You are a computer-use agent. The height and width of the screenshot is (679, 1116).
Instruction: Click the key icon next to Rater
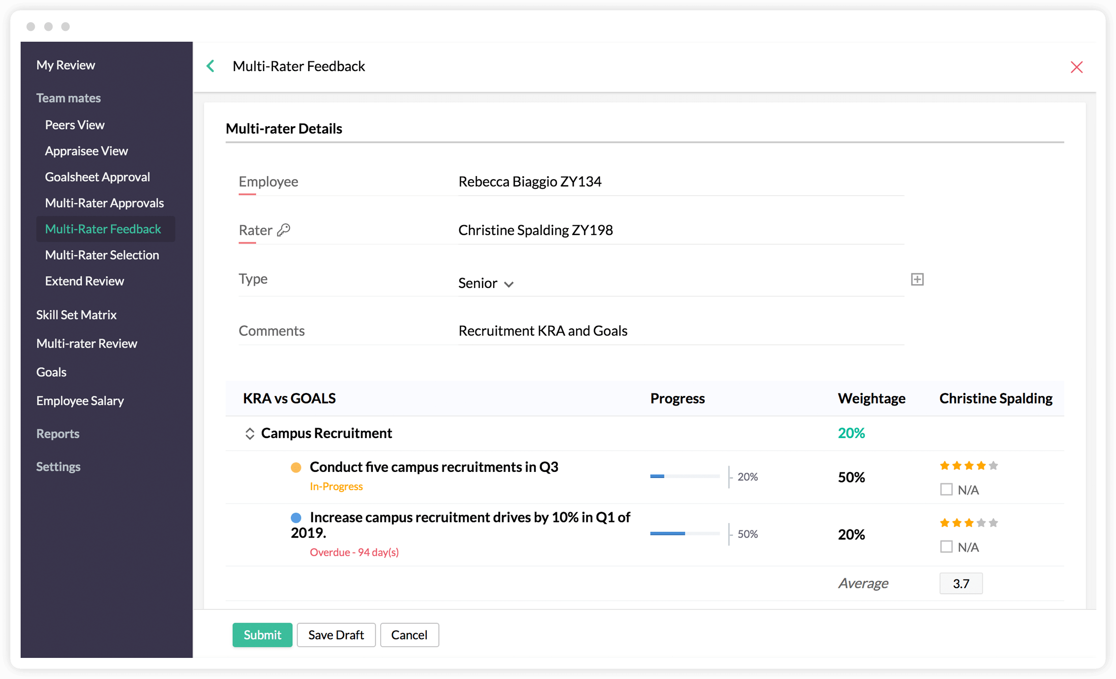(x=284, y=230)
